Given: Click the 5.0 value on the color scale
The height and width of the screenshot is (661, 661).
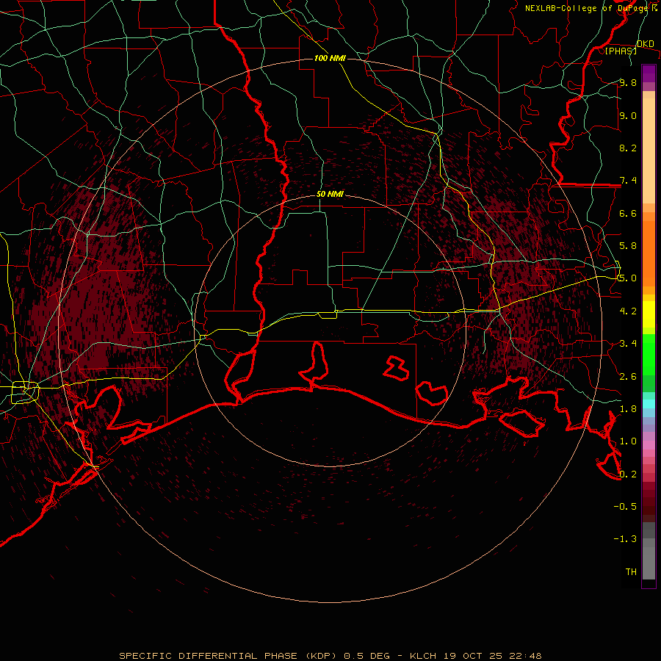Looking at the screenshot, I should 628,278.
